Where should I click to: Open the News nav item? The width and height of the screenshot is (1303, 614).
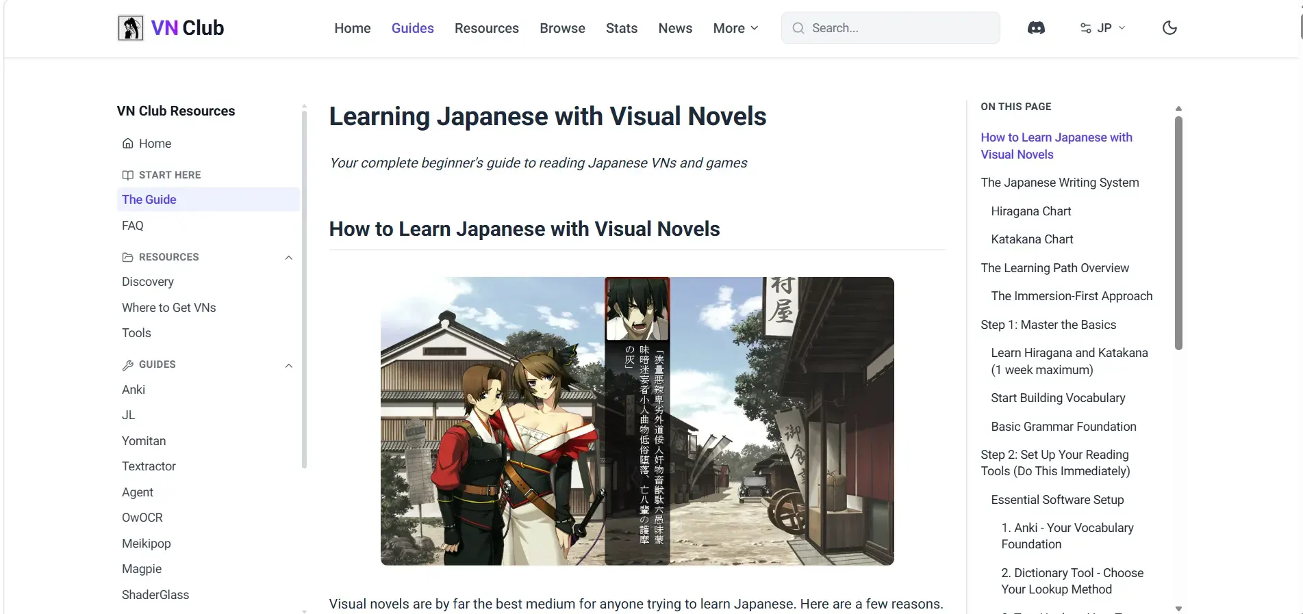click(x=675, y=28)
